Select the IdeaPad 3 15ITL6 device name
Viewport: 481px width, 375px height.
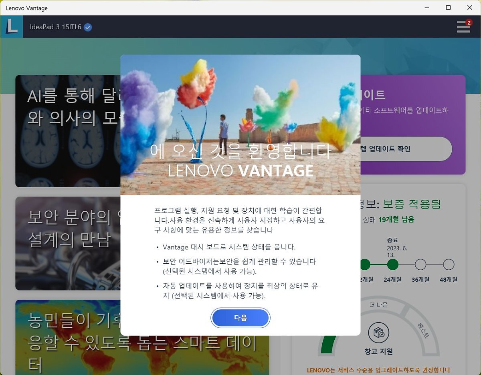pyautogui.click(x=55, y=27)
